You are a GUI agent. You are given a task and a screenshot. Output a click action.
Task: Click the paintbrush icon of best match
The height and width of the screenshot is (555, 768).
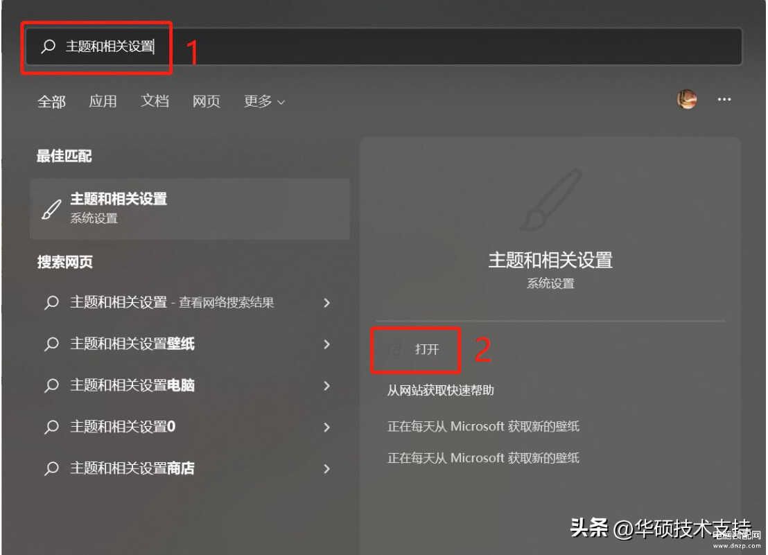[x=51, y=209]
